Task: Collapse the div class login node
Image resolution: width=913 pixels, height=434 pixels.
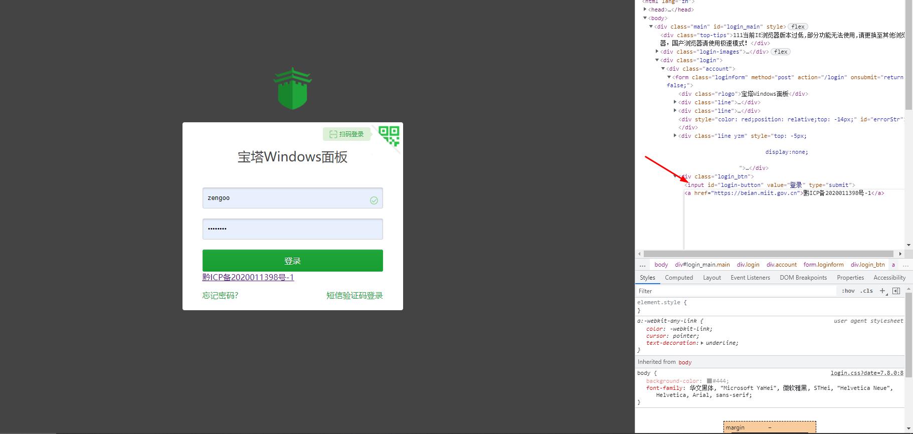Action: point(657,60)
